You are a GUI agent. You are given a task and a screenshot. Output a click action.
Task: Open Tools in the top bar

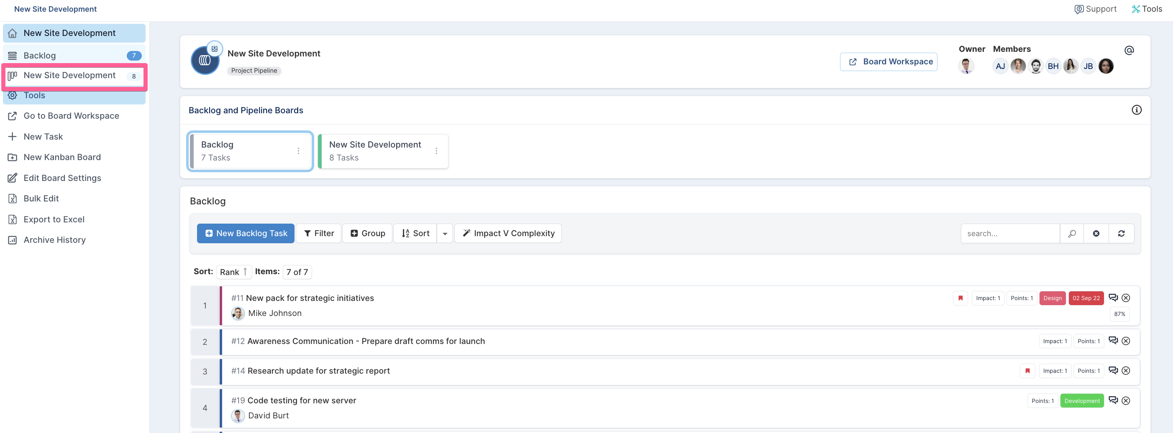(1147, 9)
